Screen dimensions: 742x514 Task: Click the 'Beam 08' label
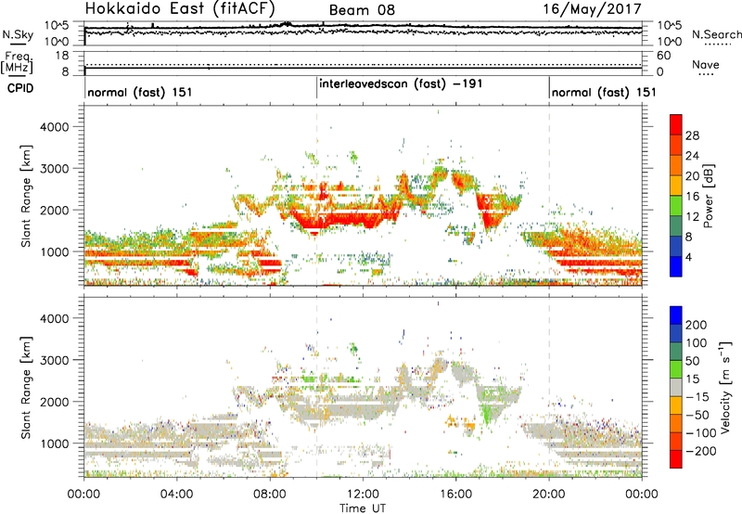[362, 10]
